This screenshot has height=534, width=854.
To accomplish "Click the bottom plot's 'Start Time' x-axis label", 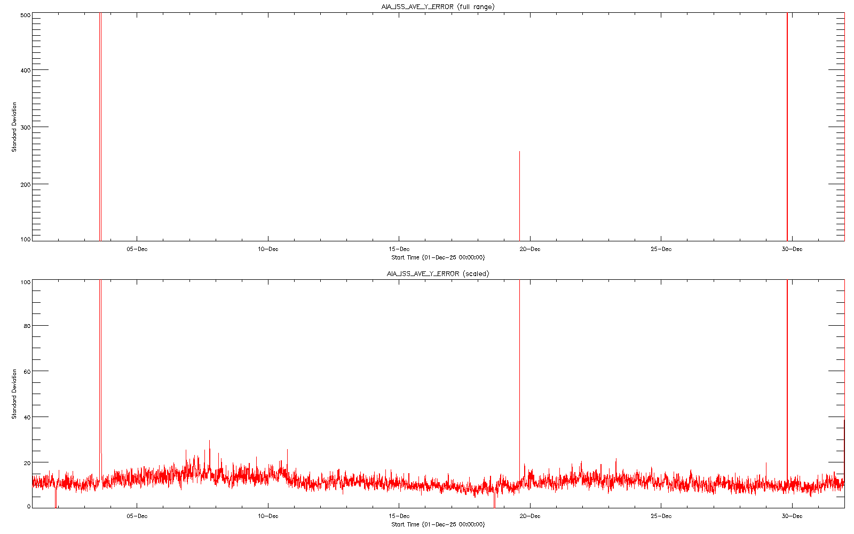I will (x=438, y=524).
